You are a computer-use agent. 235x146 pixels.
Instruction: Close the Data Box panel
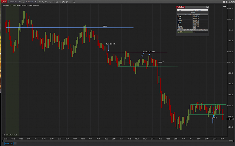pos(208,7)
